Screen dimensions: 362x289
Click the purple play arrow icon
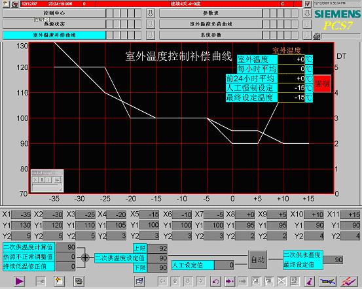[x=20, y=281]
